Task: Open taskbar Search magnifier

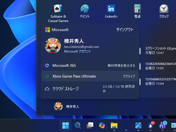Action: pos(78,125)
